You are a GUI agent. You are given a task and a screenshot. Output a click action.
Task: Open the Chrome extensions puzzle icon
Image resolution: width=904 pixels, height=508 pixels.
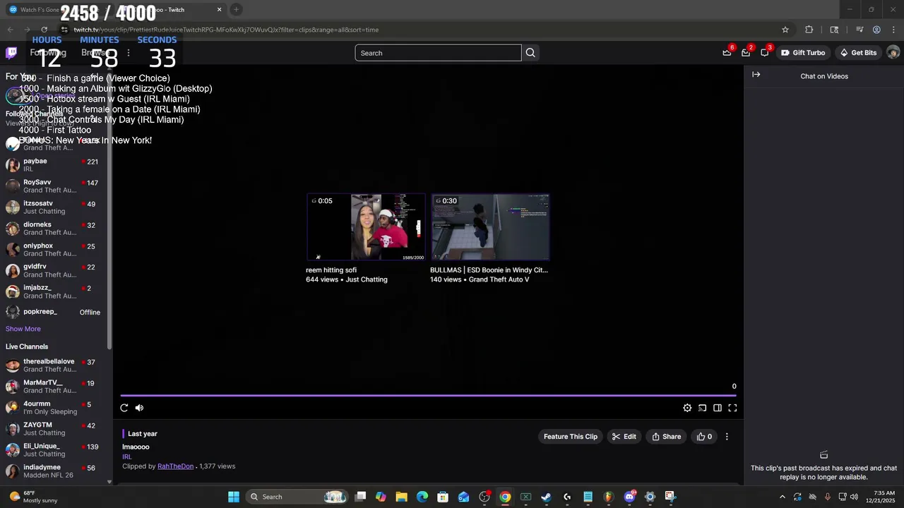coord(809,30)
